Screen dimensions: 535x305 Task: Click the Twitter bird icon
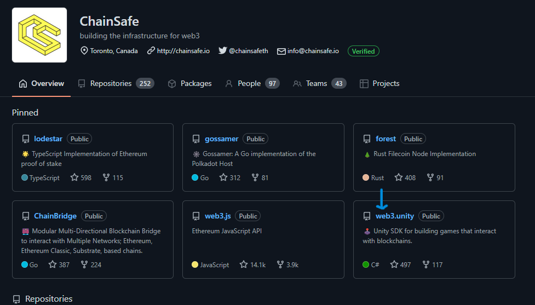pos(222,50)
